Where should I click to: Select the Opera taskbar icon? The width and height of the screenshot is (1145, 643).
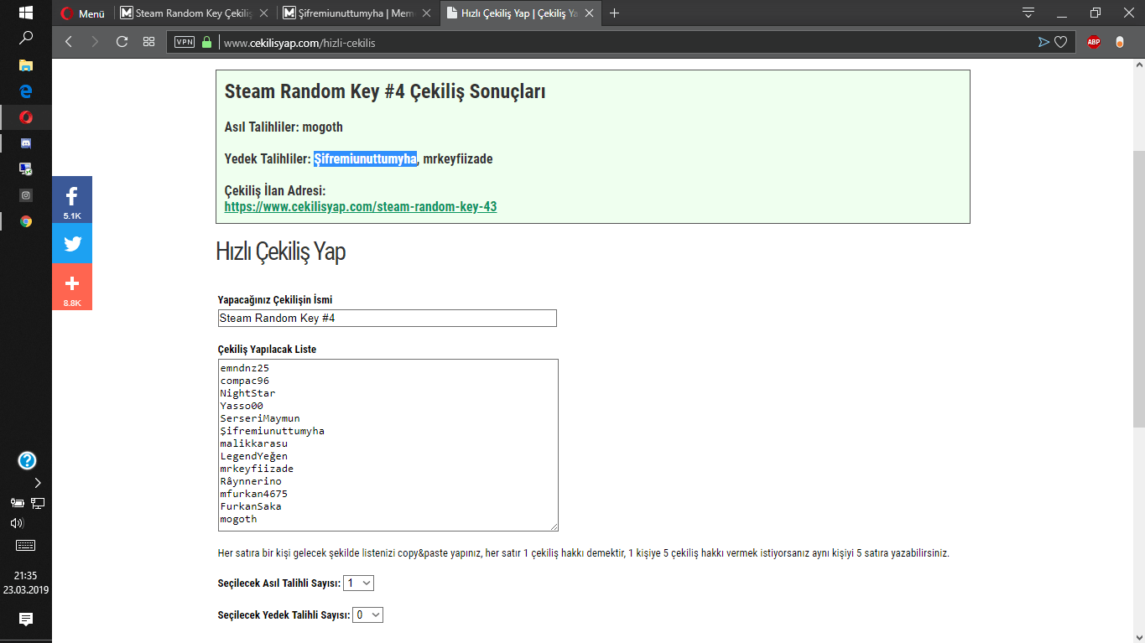click(x=26, y=117)
